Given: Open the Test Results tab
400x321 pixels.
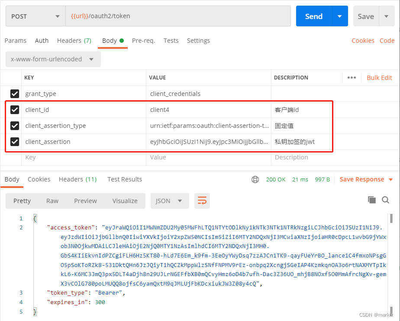Looking at the screenshot, I should (125, 179).
